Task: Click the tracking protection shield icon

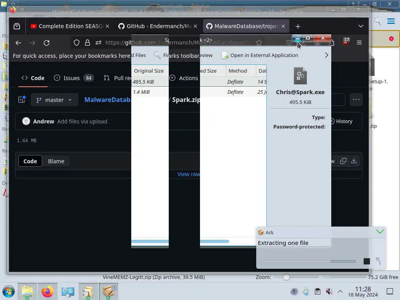Action: pos(77,43)
